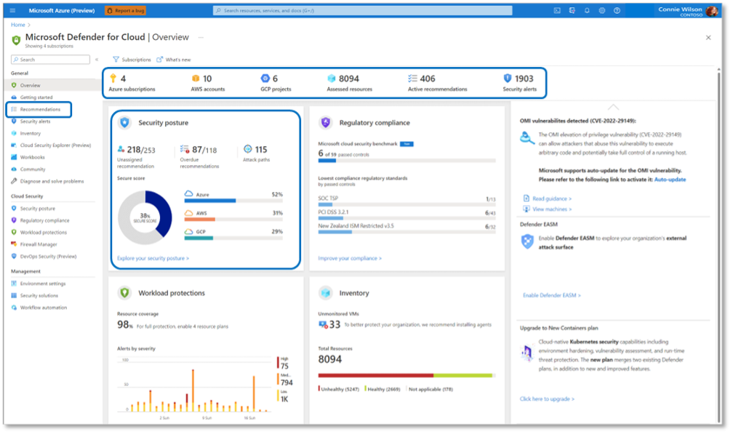Collapse the right panel using the up chevron

[x=613, y=108]
